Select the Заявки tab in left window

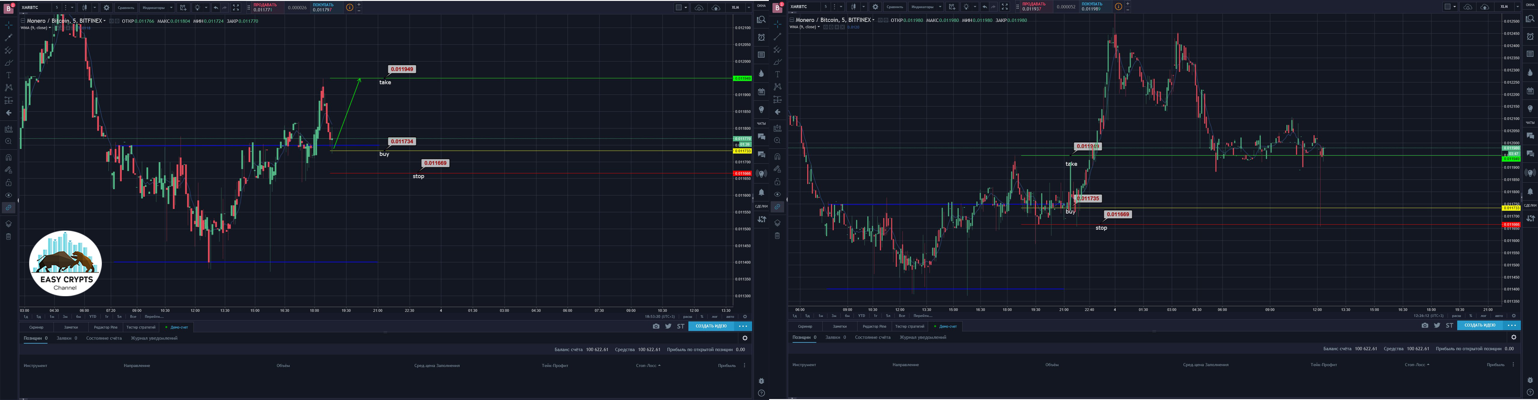(66, 338)
